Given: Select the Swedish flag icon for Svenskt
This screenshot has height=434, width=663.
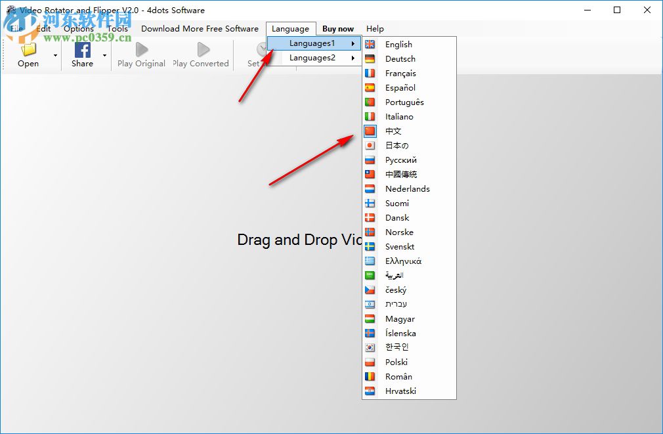Looking at the screenshot, I should pyautogui.click(x=370, y=246).
